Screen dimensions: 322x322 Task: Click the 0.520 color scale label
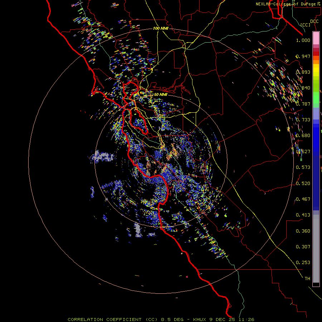[x=303, y=184]
